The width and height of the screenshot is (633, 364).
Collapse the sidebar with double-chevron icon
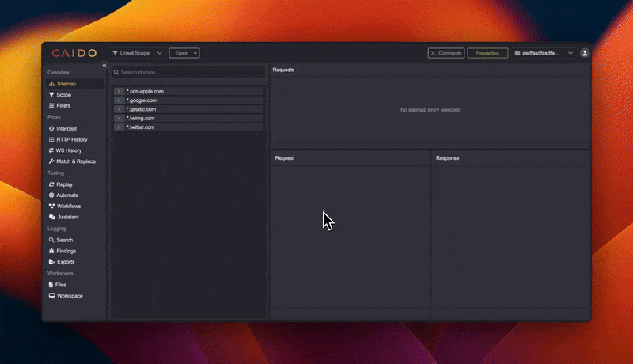(104, 66)
